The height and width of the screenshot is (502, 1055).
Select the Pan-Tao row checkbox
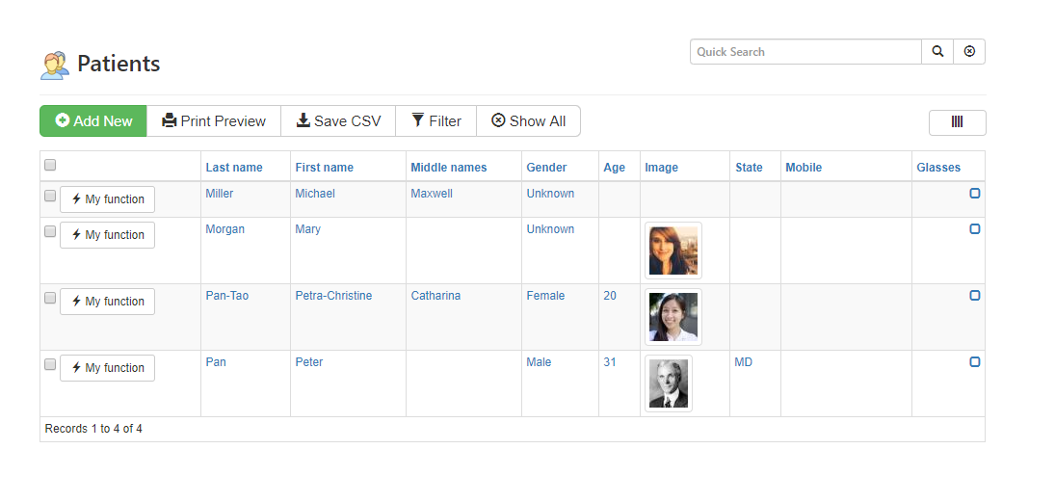(50, 298)
